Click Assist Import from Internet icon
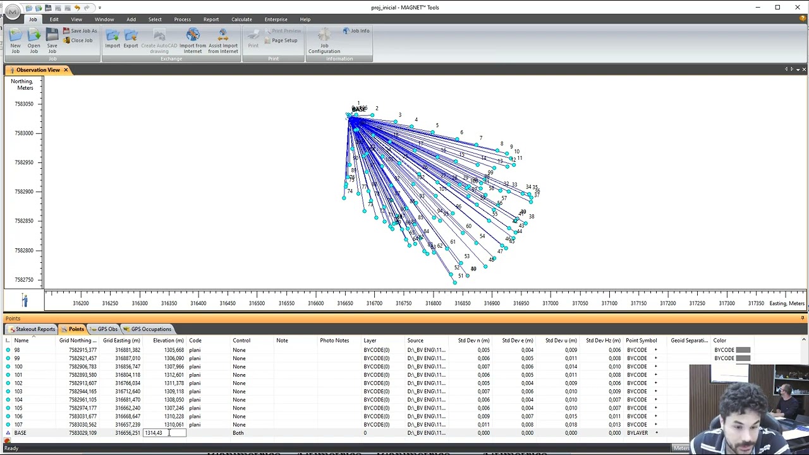The height and width of the screenshot is (455, 809). (223, 40)
